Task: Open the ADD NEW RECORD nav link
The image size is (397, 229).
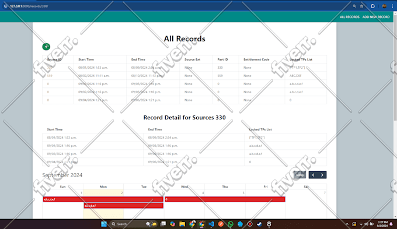Action: click(x=376, y=17)
